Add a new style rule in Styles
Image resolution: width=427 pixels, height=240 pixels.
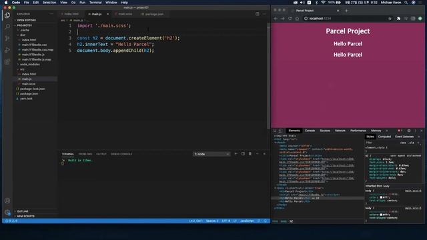(x=418, y=143)
